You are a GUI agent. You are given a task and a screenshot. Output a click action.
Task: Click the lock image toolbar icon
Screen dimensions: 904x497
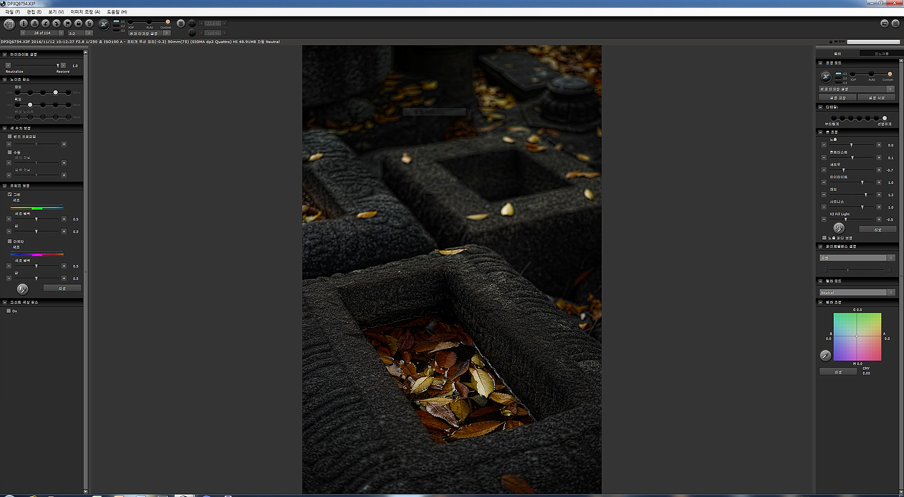click(79, 24)
